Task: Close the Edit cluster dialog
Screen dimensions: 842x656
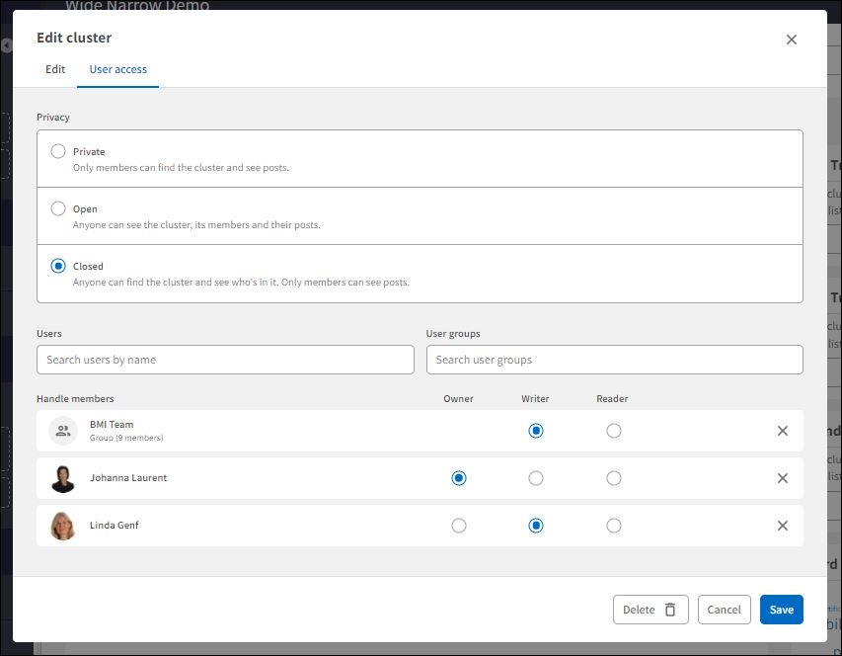Action: tap(791, 40)
